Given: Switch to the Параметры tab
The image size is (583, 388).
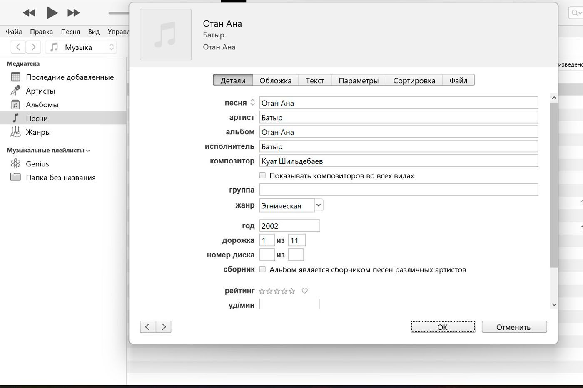Looking at the screenshot, I should 359,80.
